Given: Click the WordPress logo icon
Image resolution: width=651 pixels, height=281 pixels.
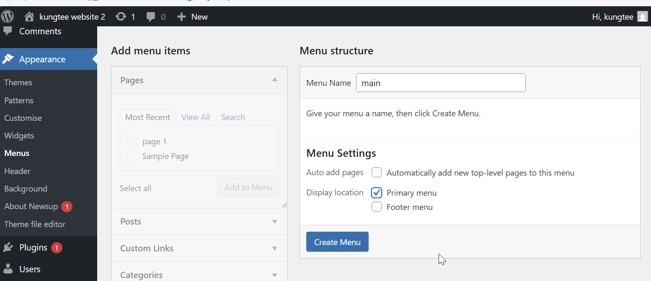Looking at the screenshot, I should [x=8, y=17].
